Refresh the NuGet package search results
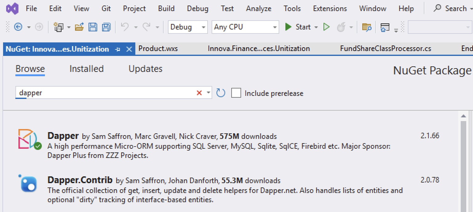Viewport: 473px width, 212px height. pos(221,93)
